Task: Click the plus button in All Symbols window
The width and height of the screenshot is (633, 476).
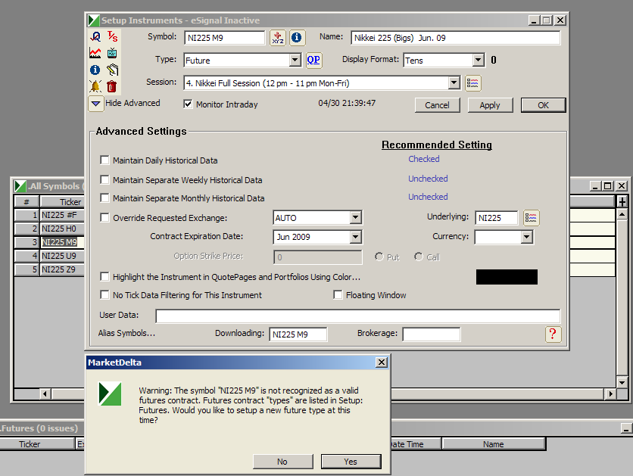Action: pos(622,201)
